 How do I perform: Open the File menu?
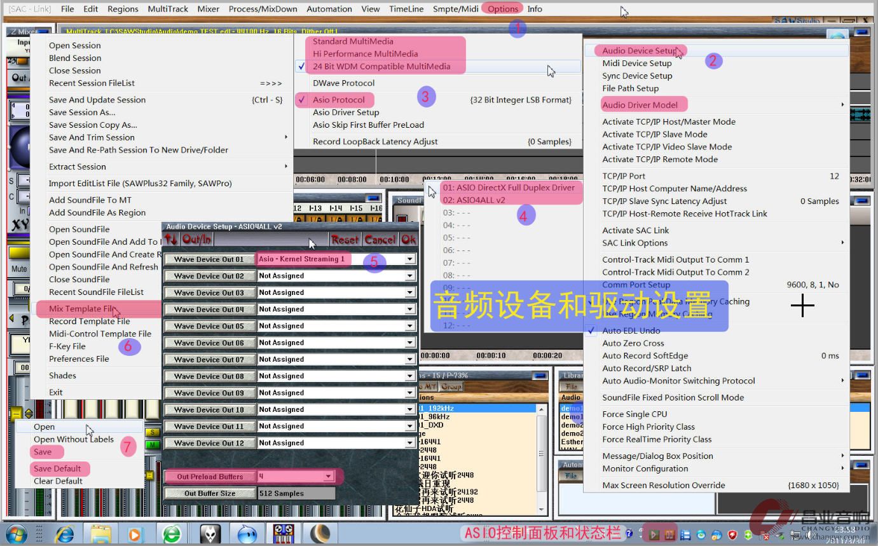tap(67, 9)
